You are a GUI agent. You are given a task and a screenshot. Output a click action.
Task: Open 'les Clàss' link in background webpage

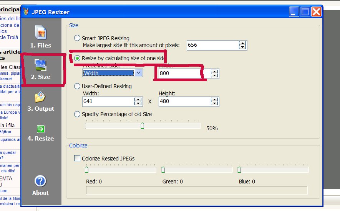coord(10,67)
